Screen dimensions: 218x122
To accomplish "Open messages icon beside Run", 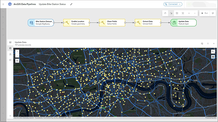I will (213, 13).
